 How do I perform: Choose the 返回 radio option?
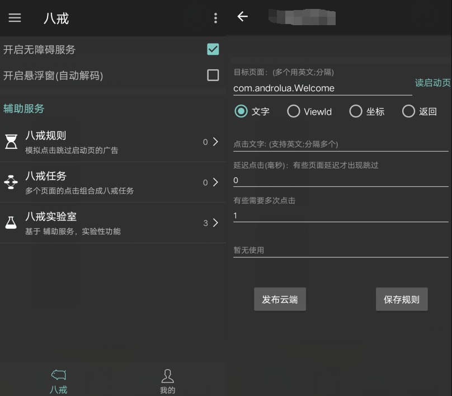tap(408, 111)
